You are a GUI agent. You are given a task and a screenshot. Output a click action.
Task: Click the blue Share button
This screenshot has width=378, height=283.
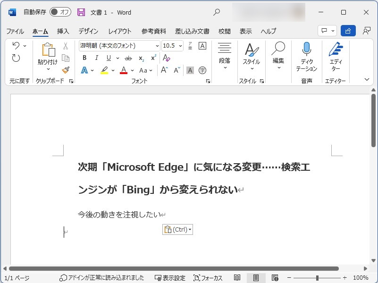coord(348,31)
